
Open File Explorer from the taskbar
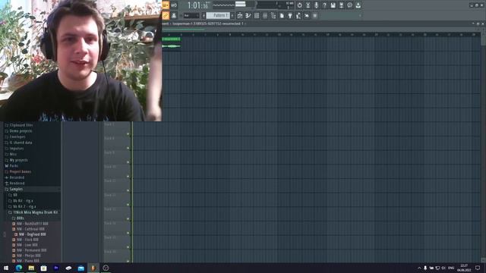tap(31, 268)
